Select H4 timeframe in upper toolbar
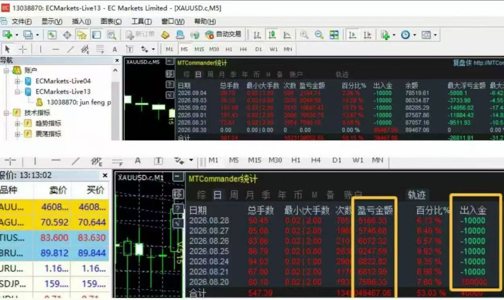 (x=244, y=49)
